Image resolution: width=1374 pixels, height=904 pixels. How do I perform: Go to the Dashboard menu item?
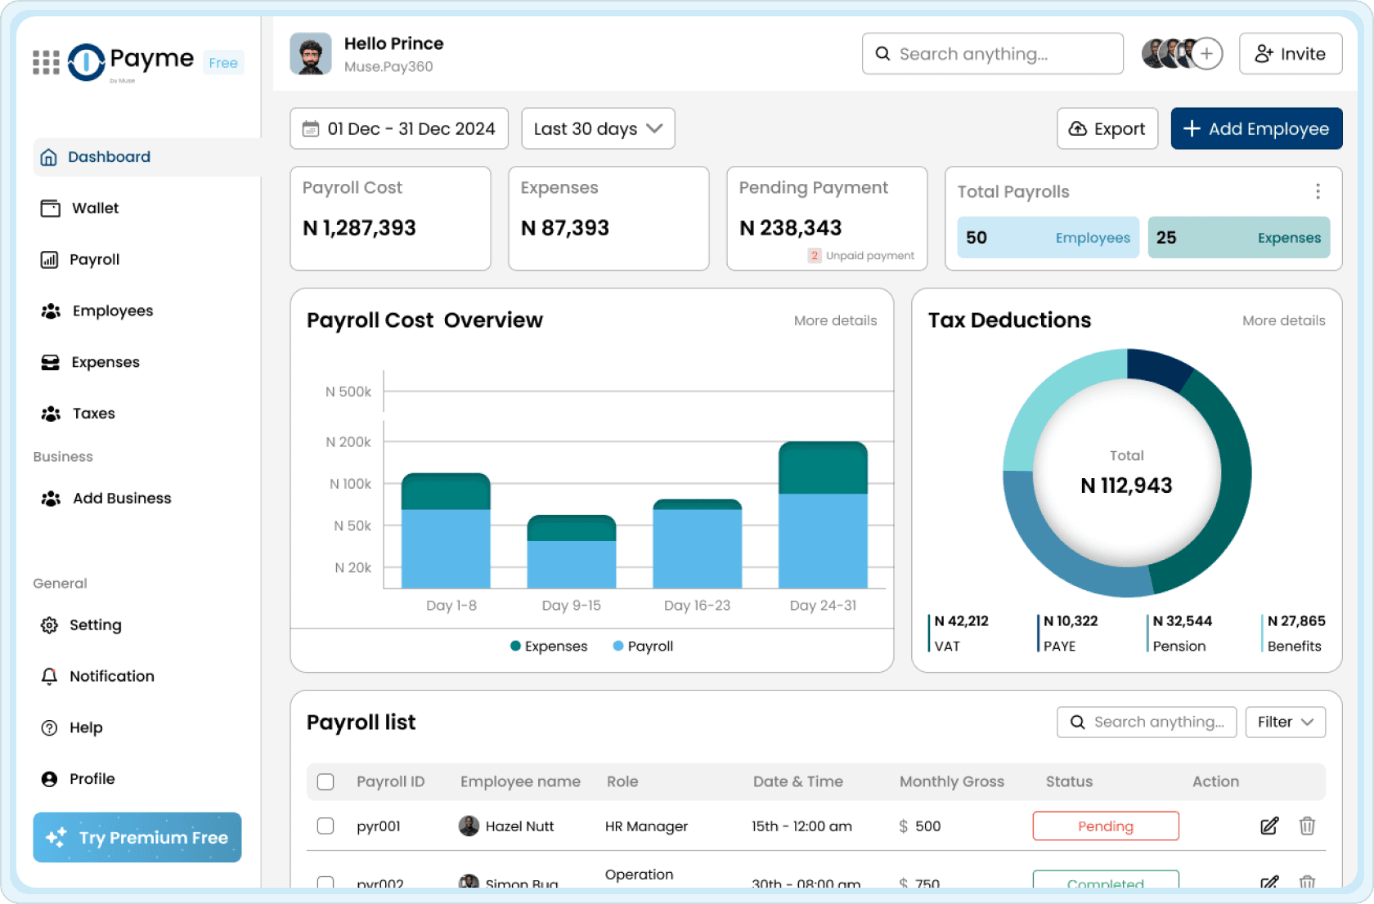point(110,156)
